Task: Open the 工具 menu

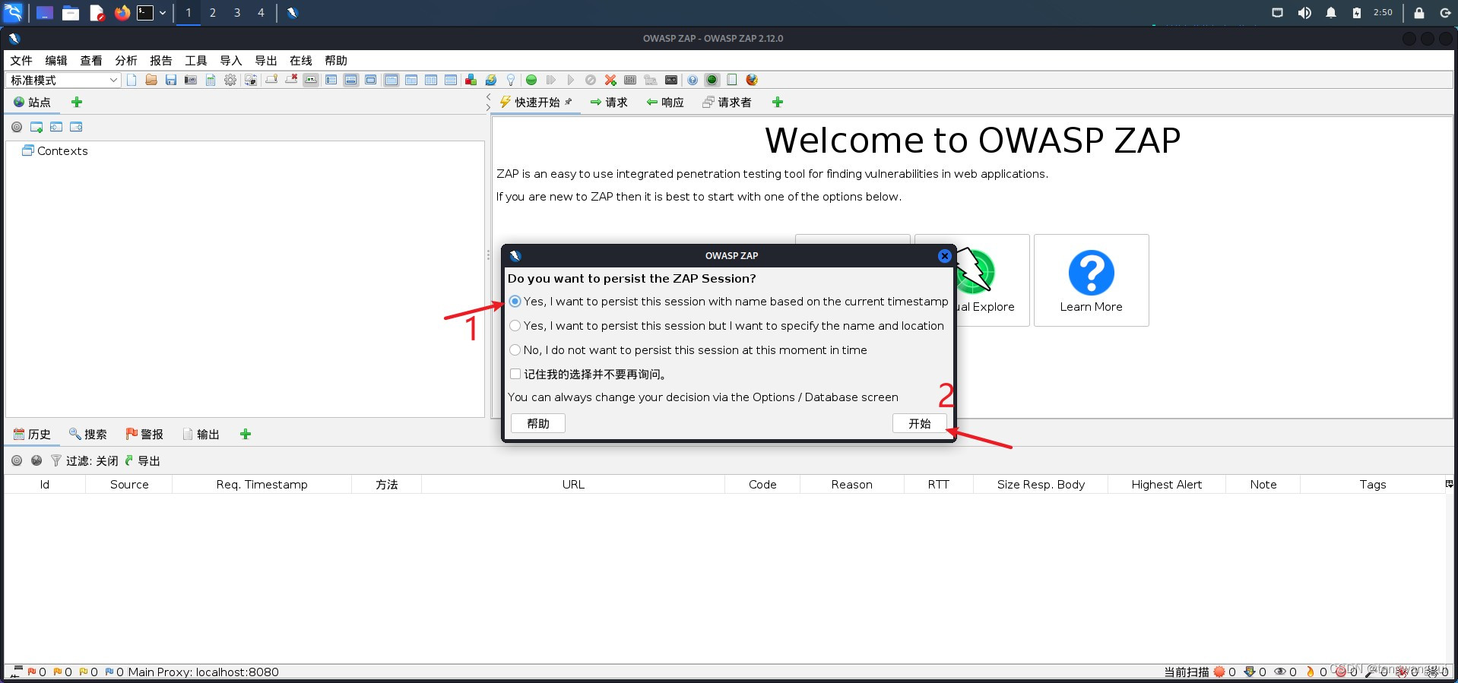Action: 196,61
